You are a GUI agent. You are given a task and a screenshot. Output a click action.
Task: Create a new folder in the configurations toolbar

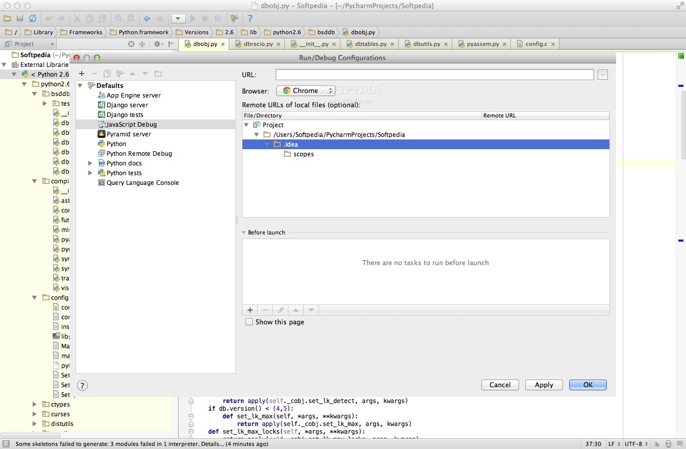tap(158, 74)
